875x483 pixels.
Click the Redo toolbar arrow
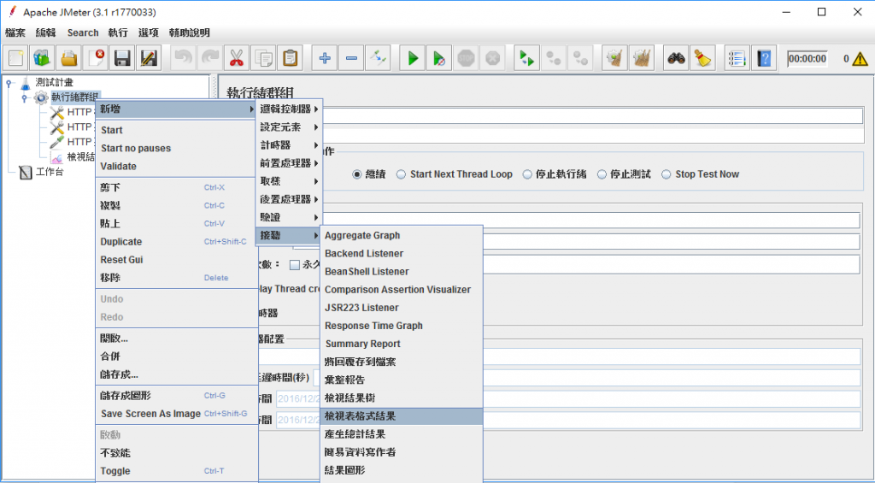210,58
